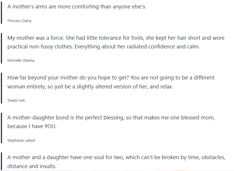Click the vertical bar beside the Princess Diana quote
The image size is (234, 171).
[1, 13]
